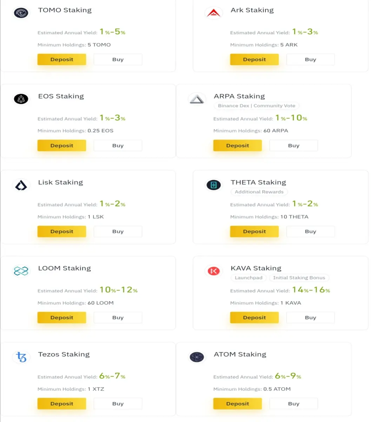
Task: Select the Binance Dex Community Vote tag
Action: coord(257,105)
